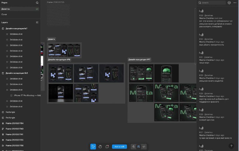Switch to Draw mode in toolbar
This screenshot has width=239, height=151.
133,147
